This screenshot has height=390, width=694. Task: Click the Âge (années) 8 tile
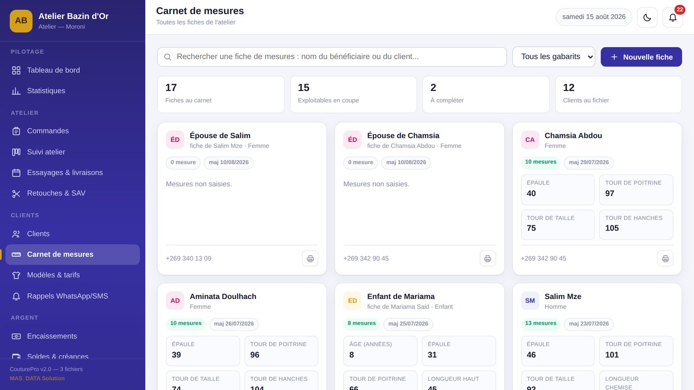coord(380,351)
